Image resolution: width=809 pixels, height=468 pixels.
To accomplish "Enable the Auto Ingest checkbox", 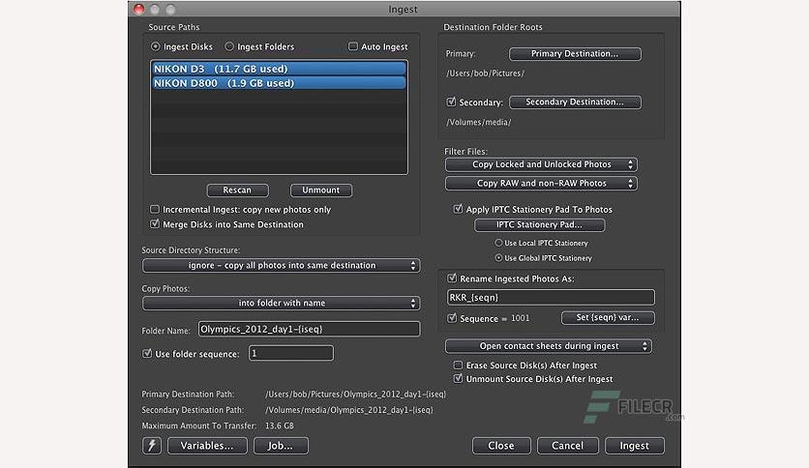I will (x=353, y=46).
